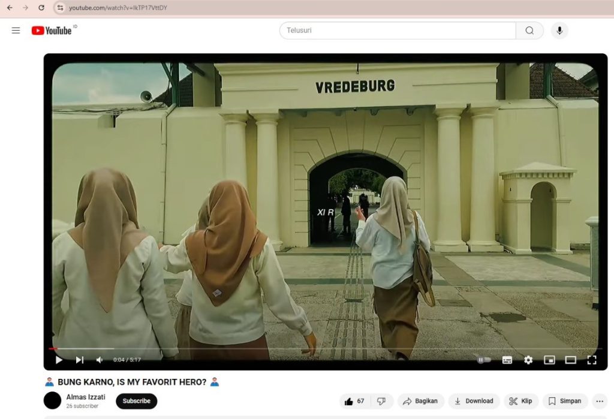614x419 pixels.
Task: Go to YouTube home via logo
Action: (x=52, y=31)
